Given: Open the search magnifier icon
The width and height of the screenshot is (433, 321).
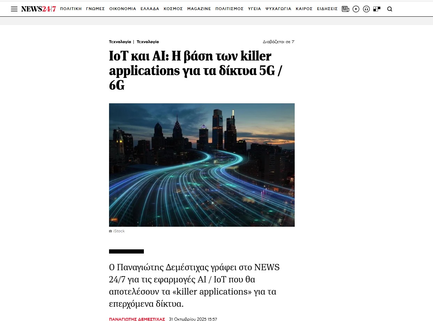Looking at the screenshot, I should pyautogui.click(x=390, y=9).
